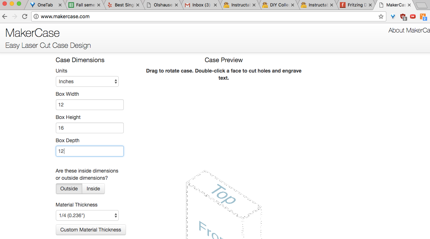Go back to previous page
Screen dimensions: 430x239
pyautogui.click(x=5, y=16)
